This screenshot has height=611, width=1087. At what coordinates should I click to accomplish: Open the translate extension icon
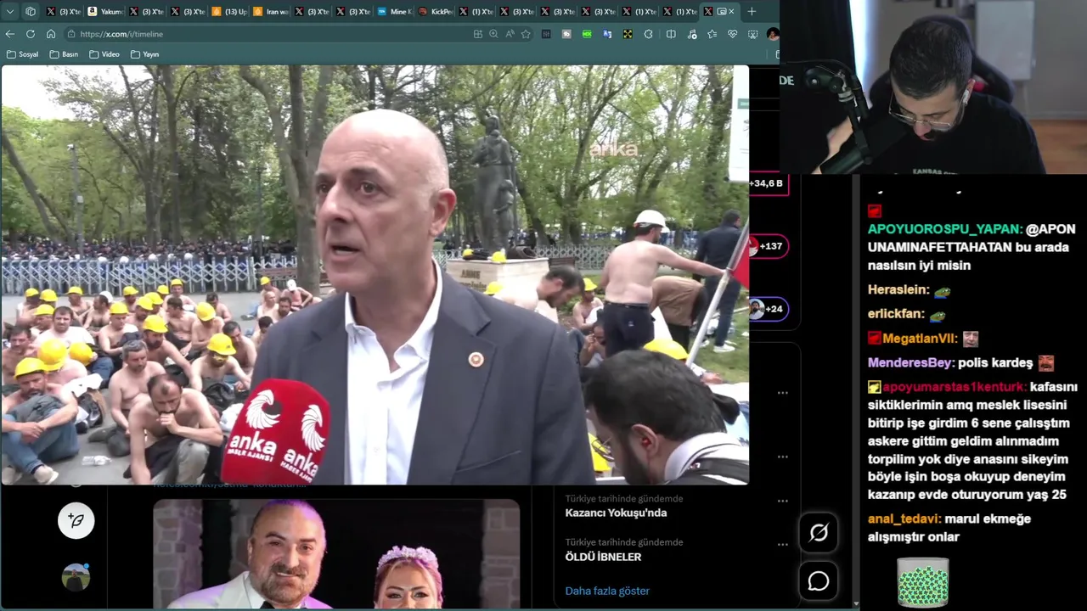click(607, 34)
